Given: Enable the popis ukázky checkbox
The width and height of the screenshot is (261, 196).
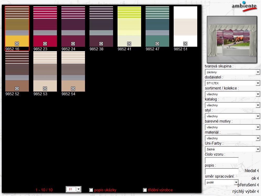Looking at the screenshot, I should point(91,190).
